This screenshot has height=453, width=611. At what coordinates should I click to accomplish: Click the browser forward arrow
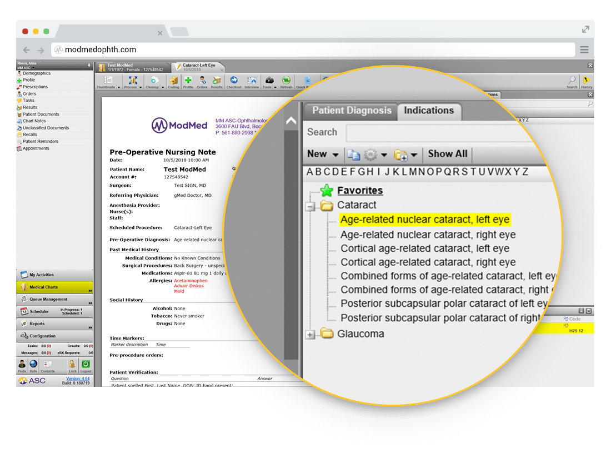(x=41, y=50)
